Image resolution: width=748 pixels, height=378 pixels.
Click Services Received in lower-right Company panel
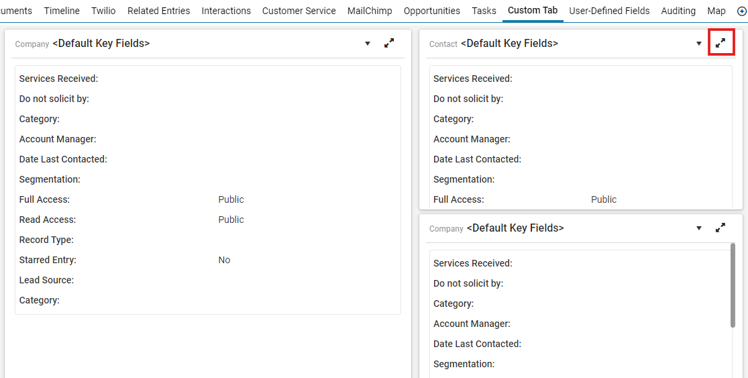pos(473,263)
